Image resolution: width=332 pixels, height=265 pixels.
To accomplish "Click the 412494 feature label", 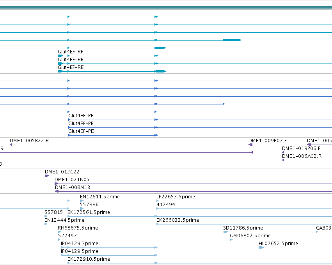I will [x=166, y=205].
